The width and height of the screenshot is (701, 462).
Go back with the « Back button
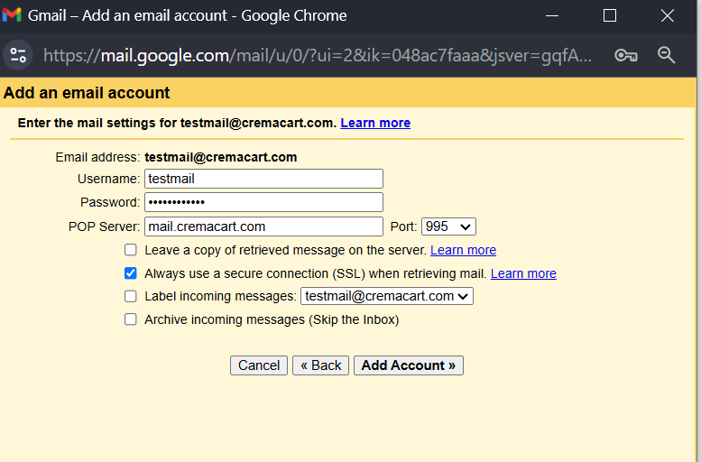[x=320, y=365]
